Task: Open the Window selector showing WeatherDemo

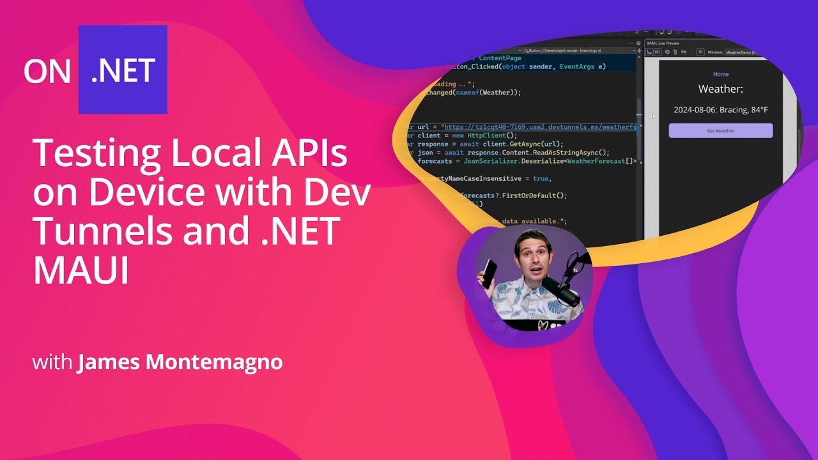Action: (x=740, y=52)
